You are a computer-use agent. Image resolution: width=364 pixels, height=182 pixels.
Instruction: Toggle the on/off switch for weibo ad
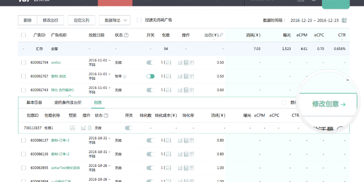coord(150,62)
